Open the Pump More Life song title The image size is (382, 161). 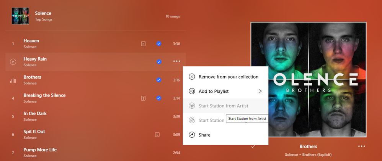point(40,150)
